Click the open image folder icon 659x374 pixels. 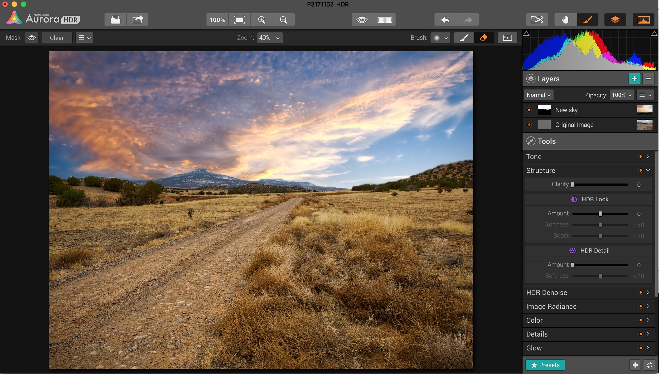[115, 20]
